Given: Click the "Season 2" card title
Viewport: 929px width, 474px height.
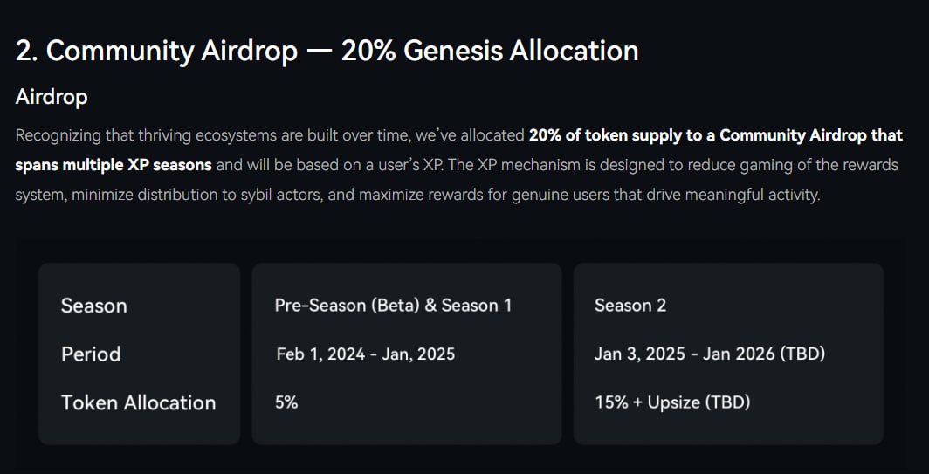Looking at the screenshot, I should click(630, 306).
